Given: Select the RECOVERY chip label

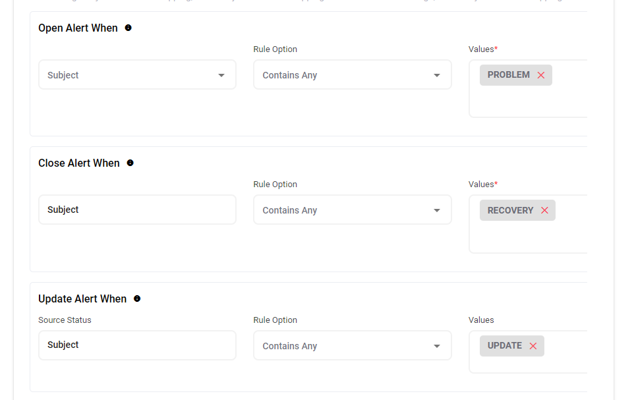Looking at the screenshot, I should 510,210.
